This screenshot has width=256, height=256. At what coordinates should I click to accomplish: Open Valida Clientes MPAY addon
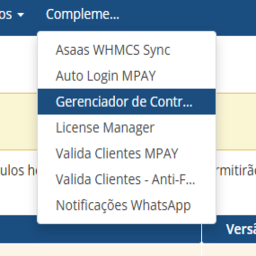pos(126,153)
